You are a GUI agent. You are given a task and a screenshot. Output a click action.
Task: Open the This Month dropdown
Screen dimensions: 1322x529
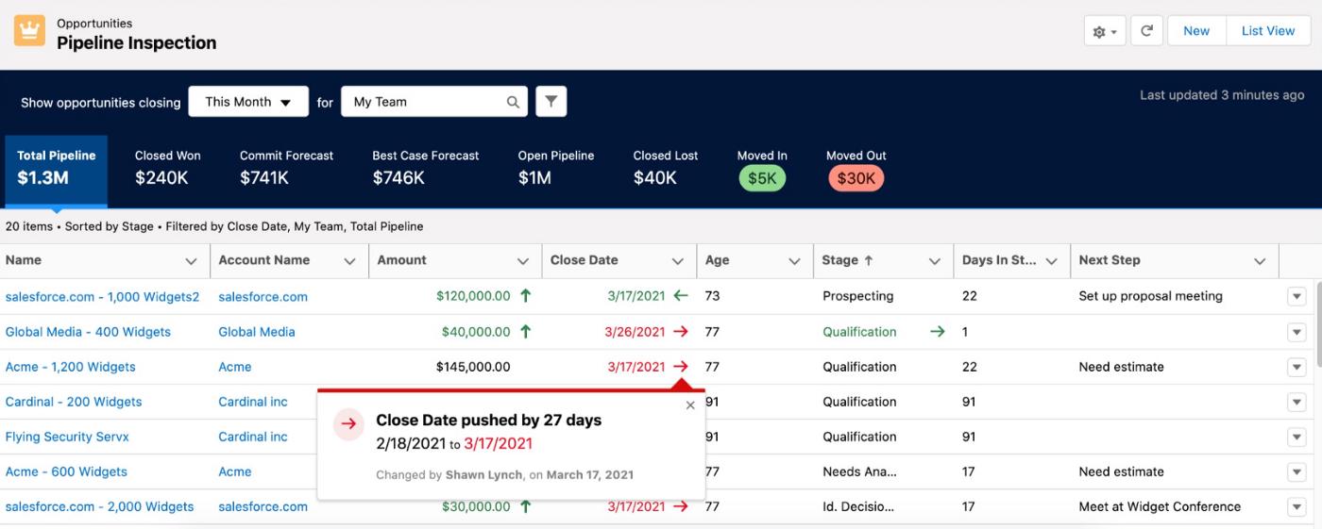coord(248,102)
